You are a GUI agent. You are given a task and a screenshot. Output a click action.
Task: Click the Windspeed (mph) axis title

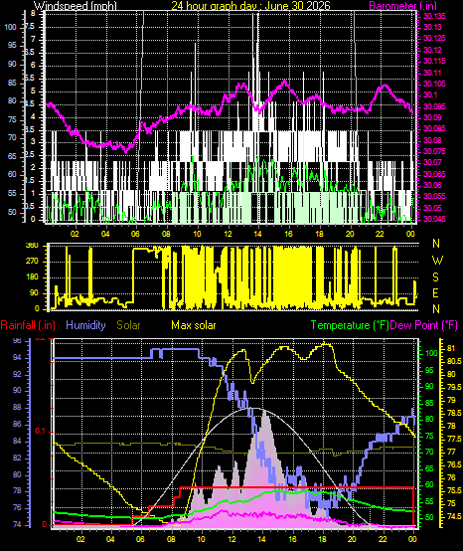76,5
